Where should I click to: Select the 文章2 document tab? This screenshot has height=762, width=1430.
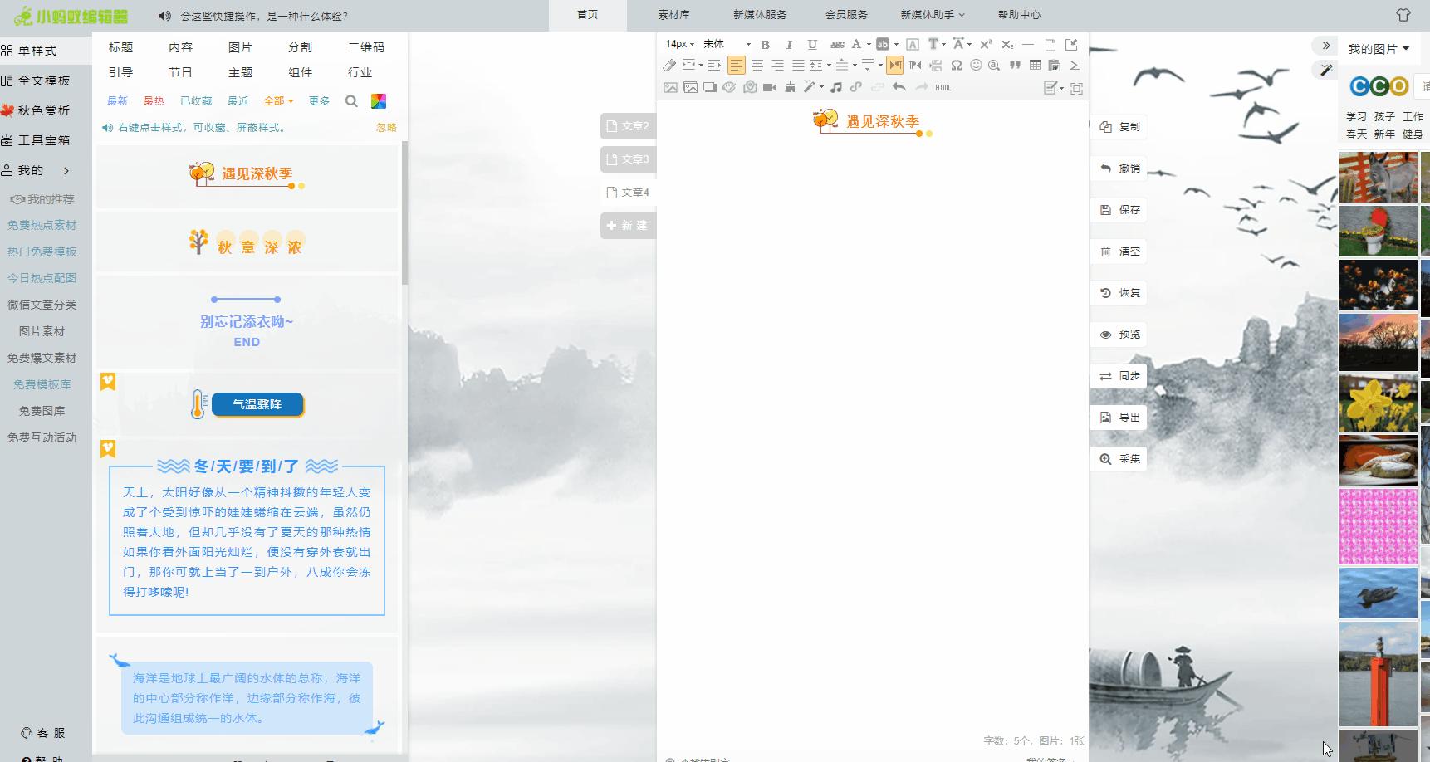628,126
